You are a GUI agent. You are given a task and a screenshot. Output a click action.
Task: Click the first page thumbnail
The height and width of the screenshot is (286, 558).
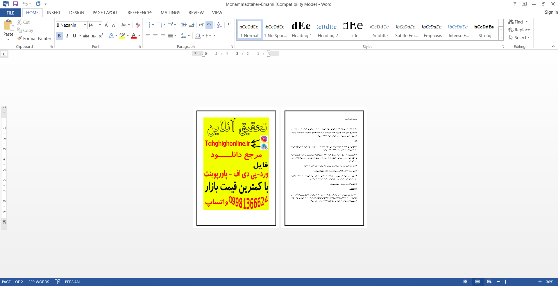coord(236,168)
